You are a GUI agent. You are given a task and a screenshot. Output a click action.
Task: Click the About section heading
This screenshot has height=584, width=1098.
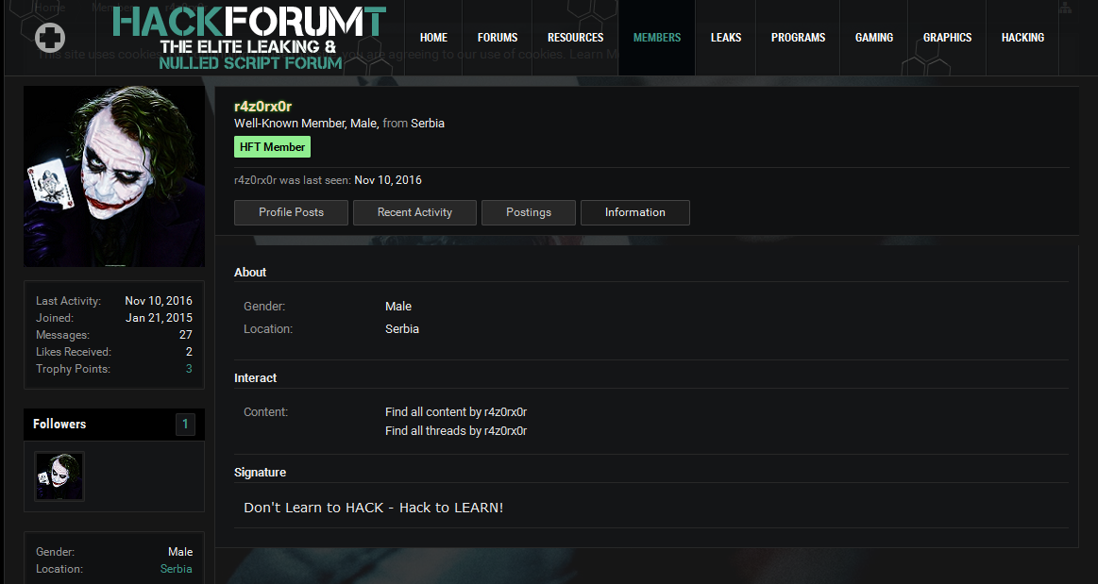coord(250,272)
